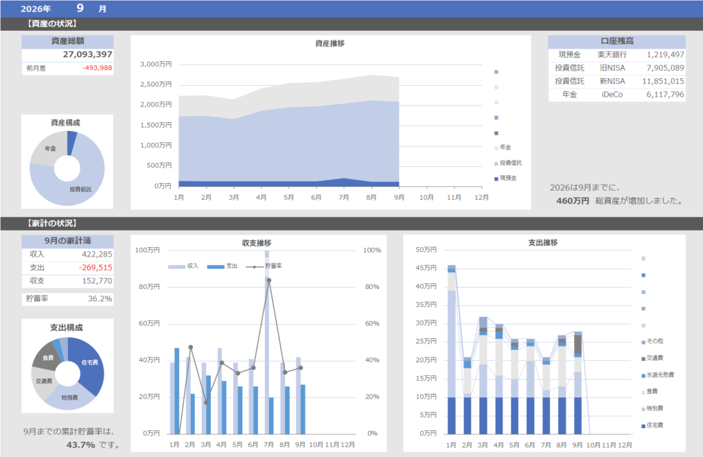Select the 460万円 asset increase text
703x457 pixels.
click(573, 201)
